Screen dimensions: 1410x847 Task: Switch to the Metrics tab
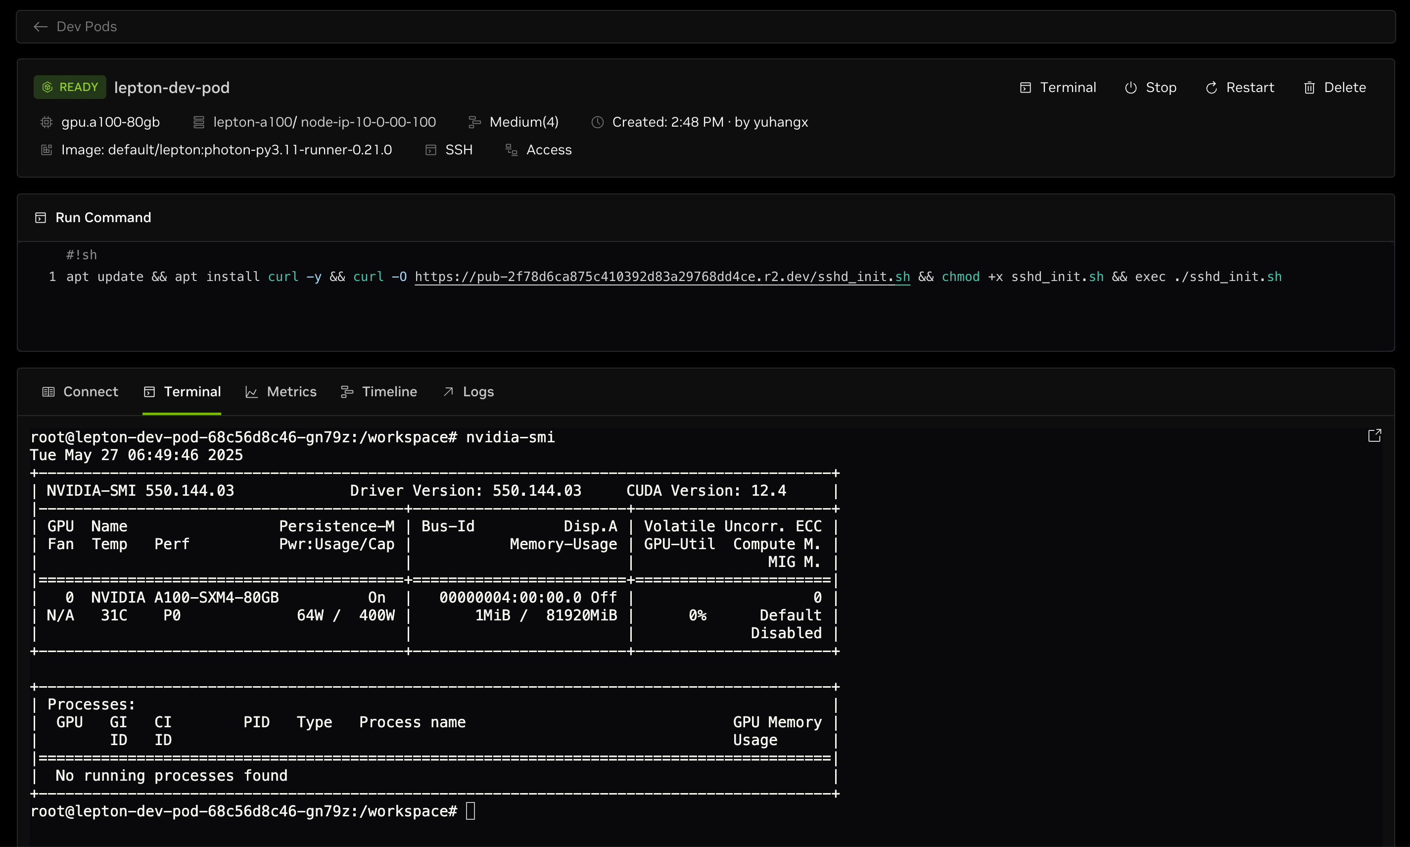280,391
